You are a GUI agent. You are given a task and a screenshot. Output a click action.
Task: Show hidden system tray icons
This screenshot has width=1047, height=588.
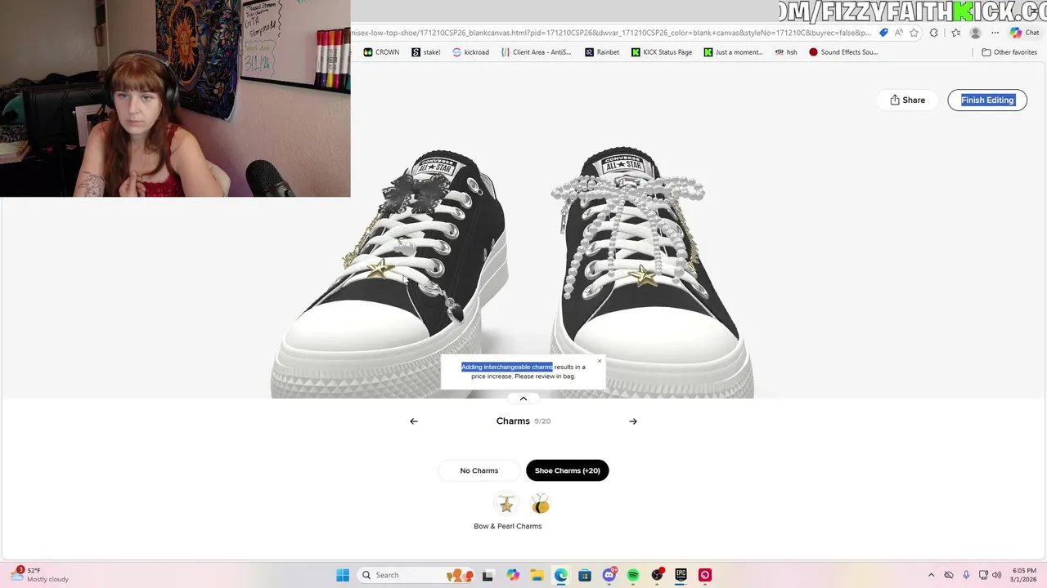(x=931, y=575)
